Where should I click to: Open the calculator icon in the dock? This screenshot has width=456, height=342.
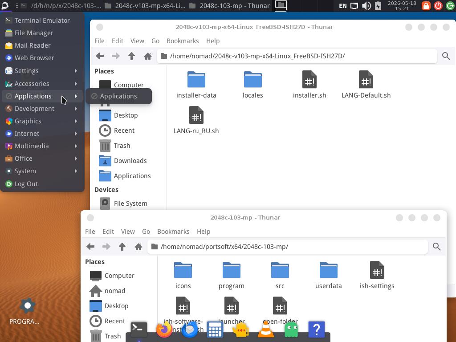coord(215,330)
